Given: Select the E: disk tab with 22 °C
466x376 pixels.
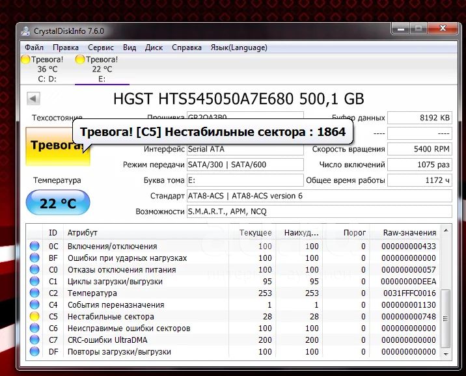Looking at the screenshot, I should pyautogui.click(x=102, y=69).
